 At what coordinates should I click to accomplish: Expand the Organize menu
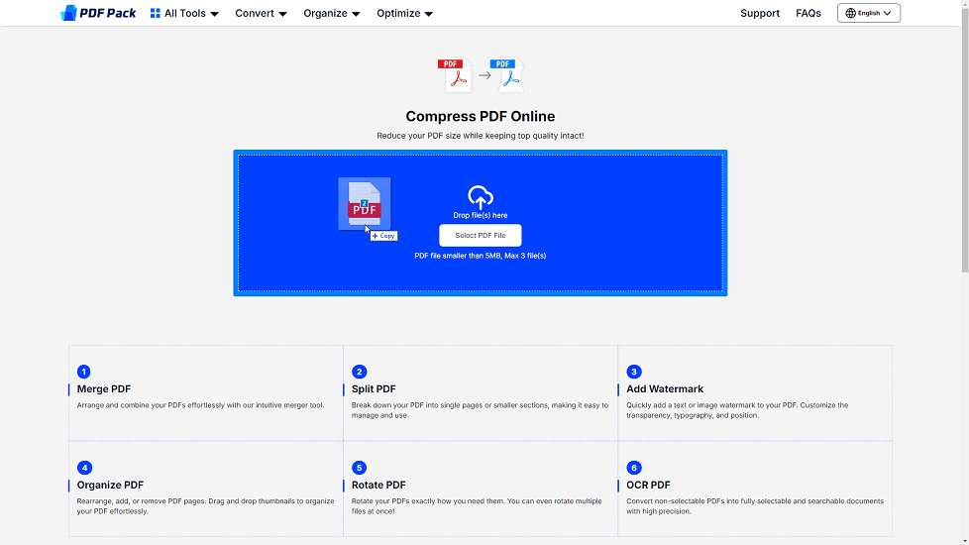coord(332,14)
